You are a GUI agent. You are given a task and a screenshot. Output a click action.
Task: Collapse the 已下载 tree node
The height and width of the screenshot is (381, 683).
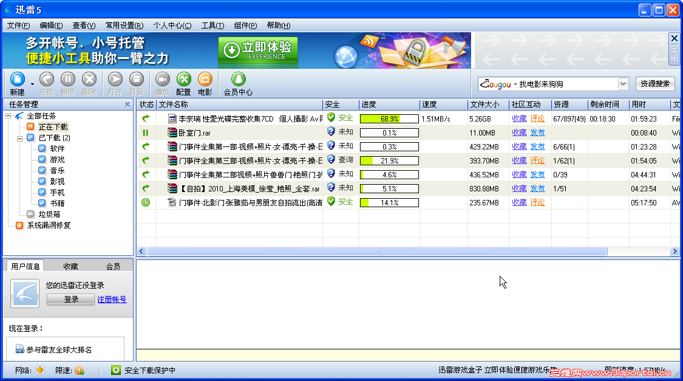click(x=19, y=138)
